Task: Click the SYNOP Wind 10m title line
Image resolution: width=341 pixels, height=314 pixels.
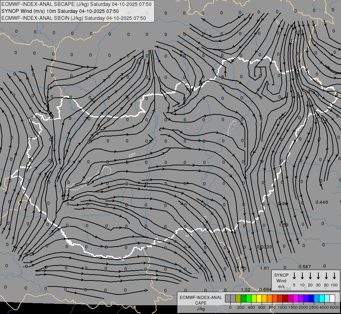Action: coord(60,11)
